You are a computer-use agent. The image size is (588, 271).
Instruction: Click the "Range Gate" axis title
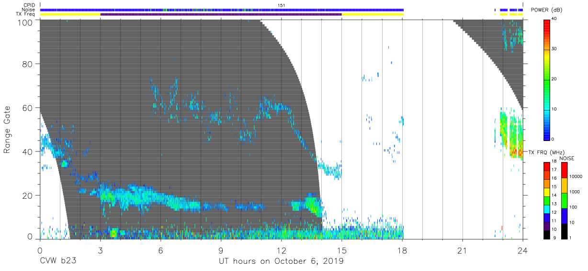[8, 130]
